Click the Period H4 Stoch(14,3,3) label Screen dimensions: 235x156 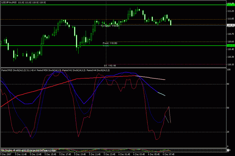(x=98, y=70)
